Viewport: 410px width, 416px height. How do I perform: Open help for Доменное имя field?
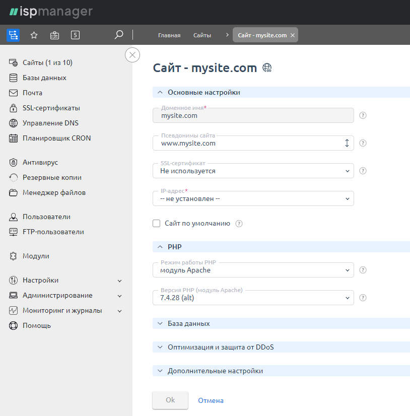click(x=363, y=115)
